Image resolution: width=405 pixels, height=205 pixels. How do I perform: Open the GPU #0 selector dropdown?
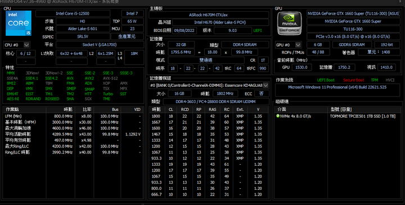289,45
